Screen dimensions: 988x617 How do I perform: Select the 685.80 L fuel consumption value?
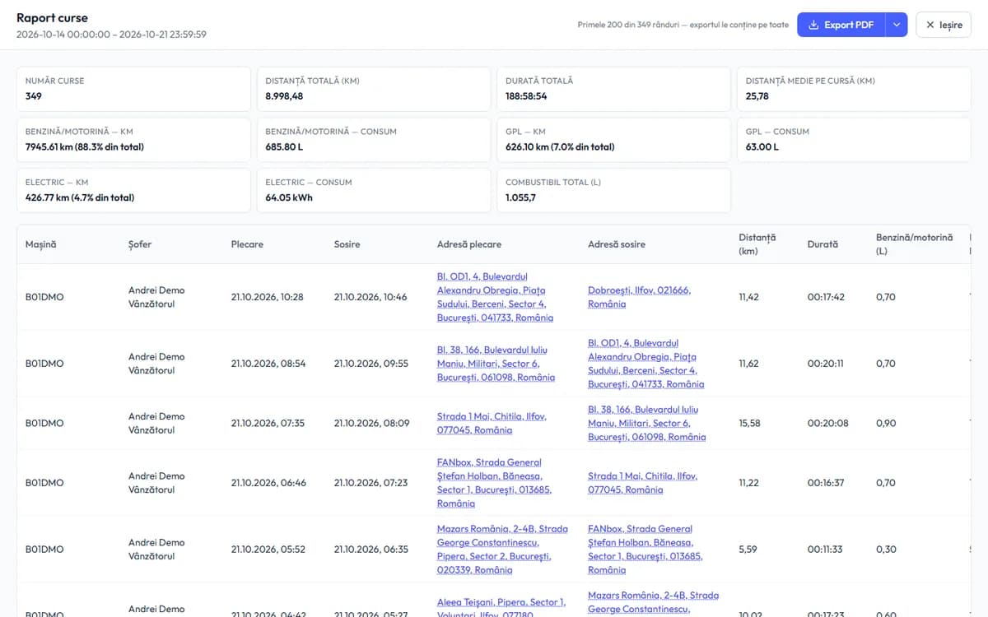click(284, 146)
